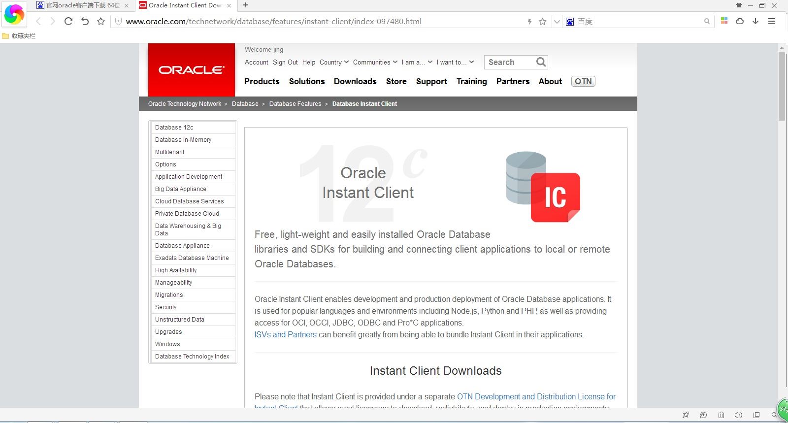Click the star icon left of the address bar
The width and height of the screenshot is (788, 423).
[101, 21]
